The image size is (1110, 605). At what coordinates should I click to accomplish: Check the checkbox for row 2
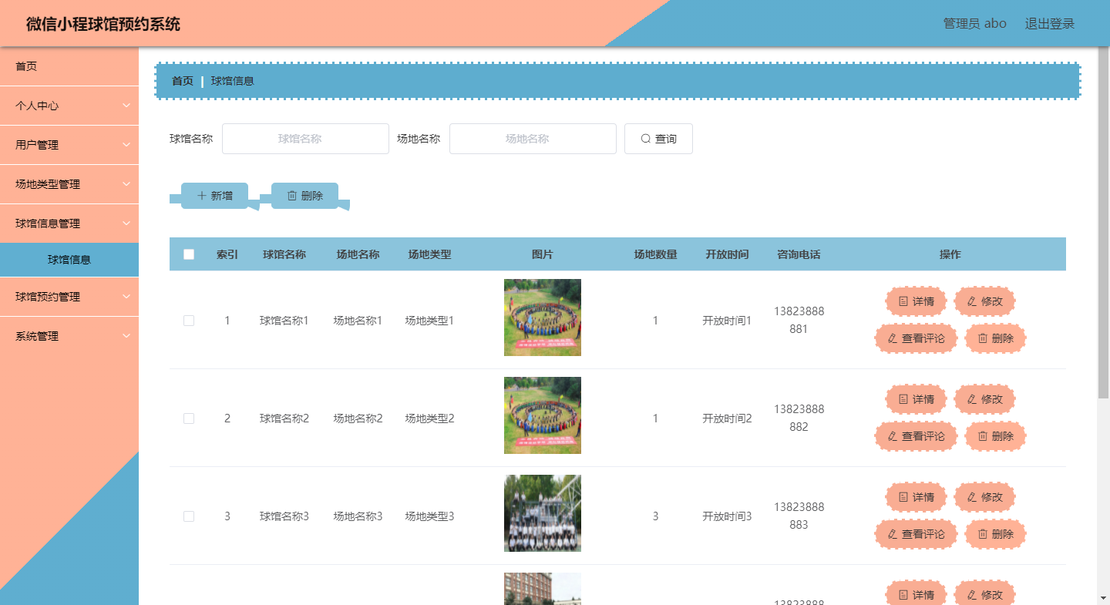tap(189, 418)
